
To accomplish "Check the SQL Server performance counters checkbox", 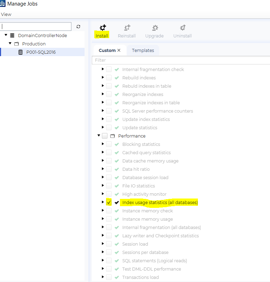I will click(109, 111).
